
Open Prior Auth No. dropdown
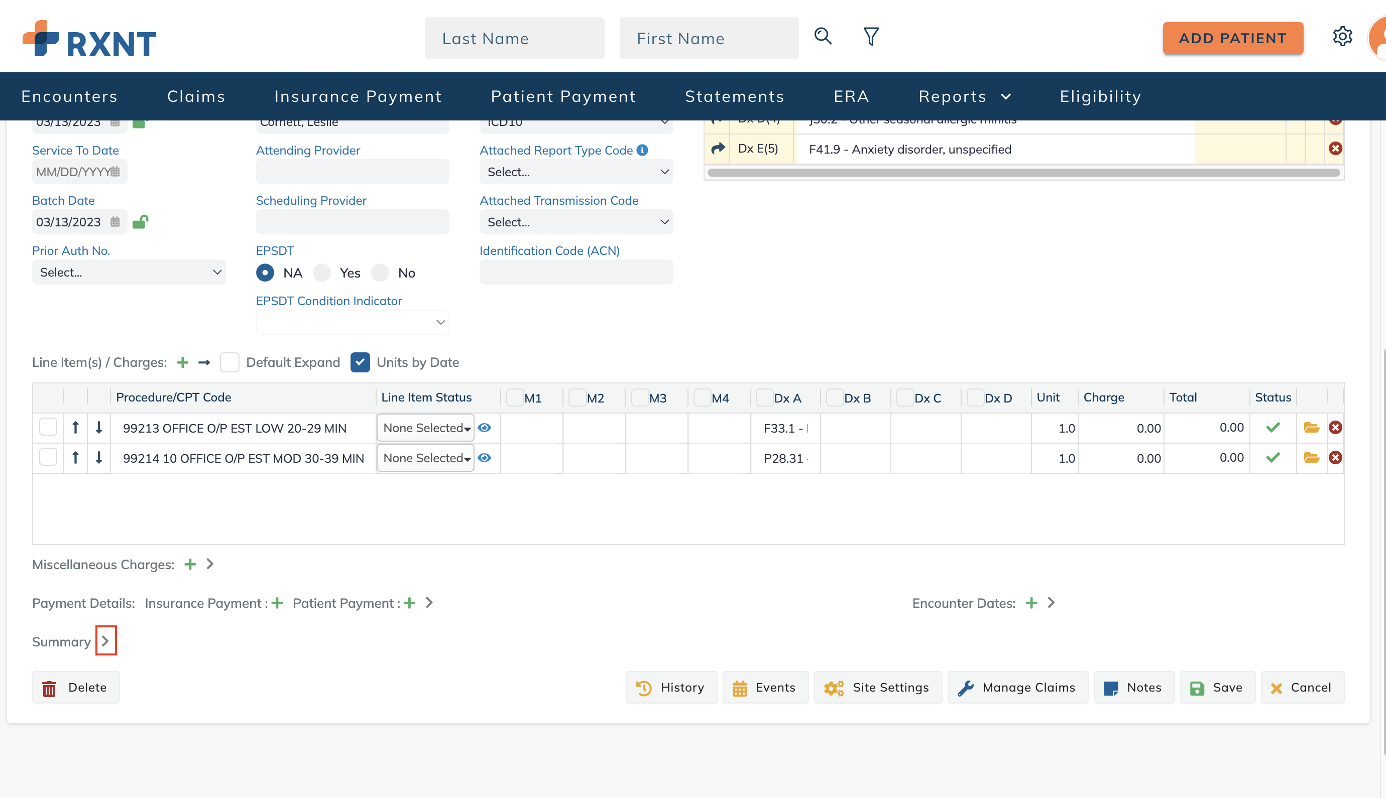coord(129,273)
